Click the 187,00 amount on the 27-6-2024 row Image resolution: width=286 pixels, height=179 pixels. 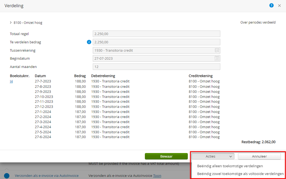[x=80, y=137]
